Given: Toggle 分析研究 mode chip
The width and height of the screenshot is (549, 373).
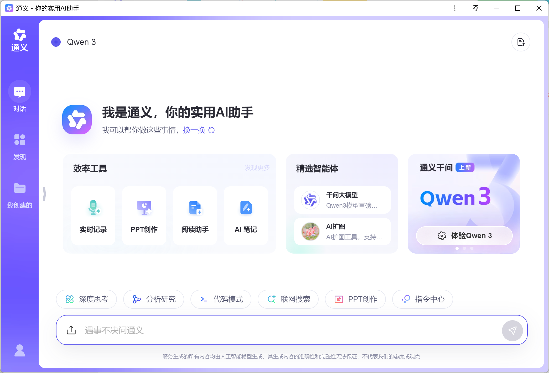Looking at the screenshot, I should pos(154,299).
